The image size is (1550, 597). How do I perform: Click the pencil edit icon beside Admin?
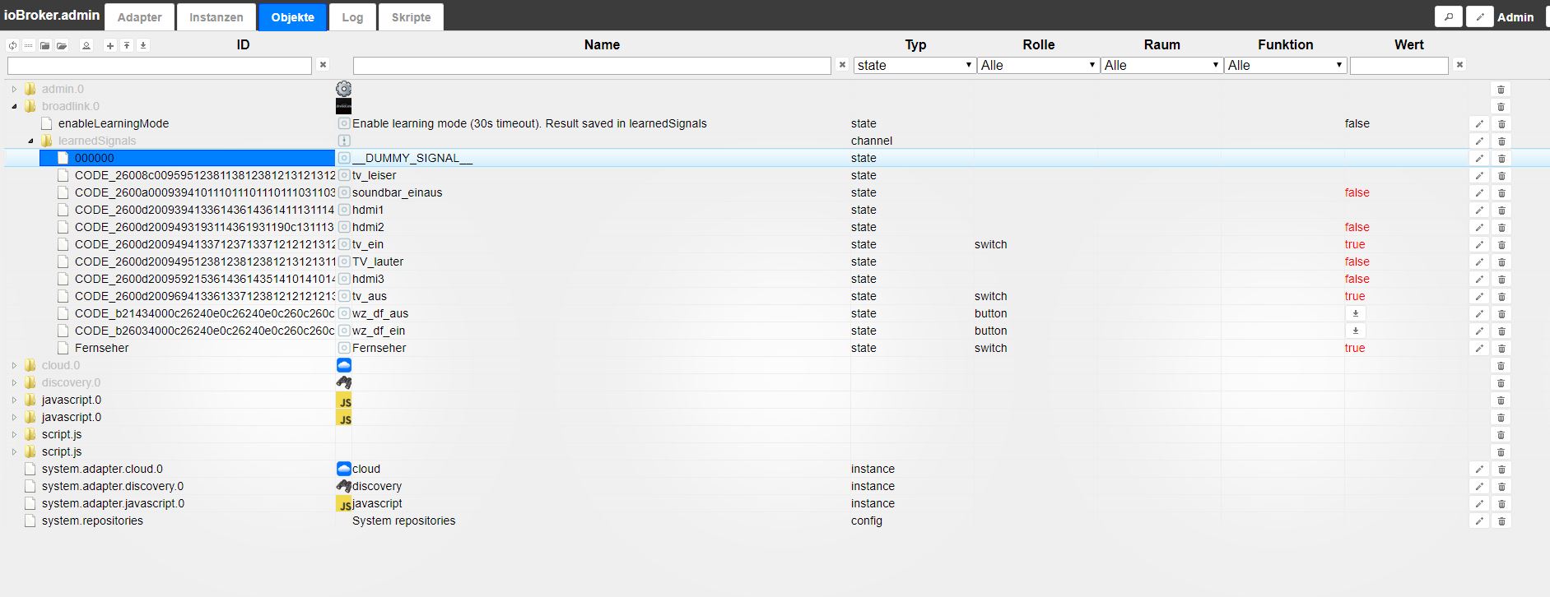pyautogui.click(x=1480, y=16)
